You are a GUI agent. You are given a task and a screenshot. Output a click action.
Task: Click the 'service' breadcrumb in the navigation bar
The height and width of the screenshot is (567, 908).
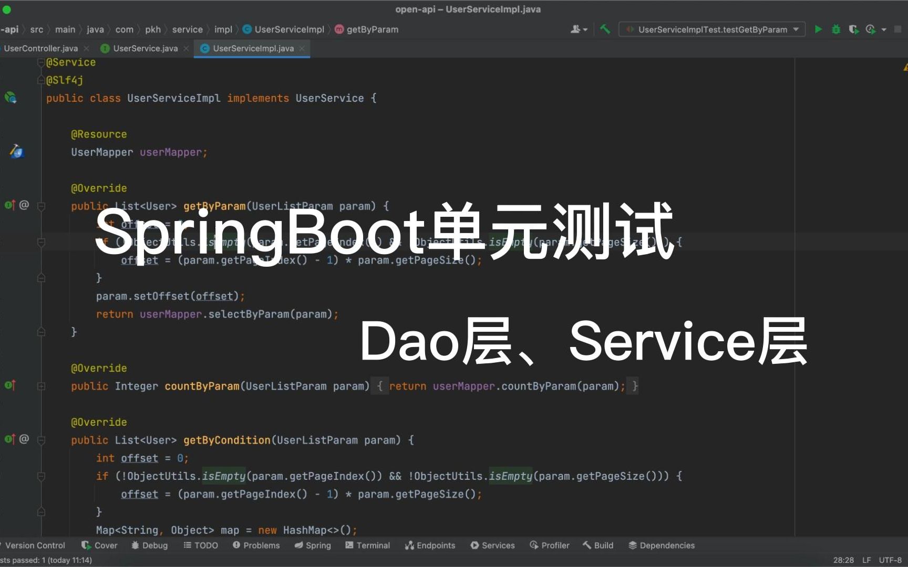pos(187,29)
